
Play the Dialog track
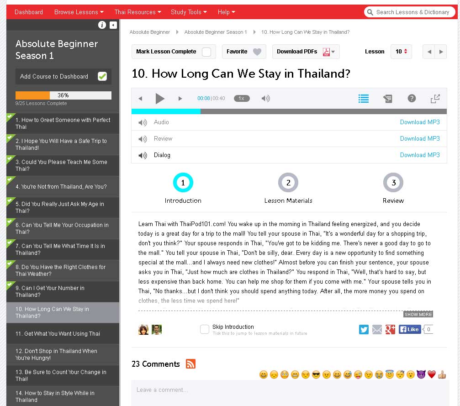(143, 155)
